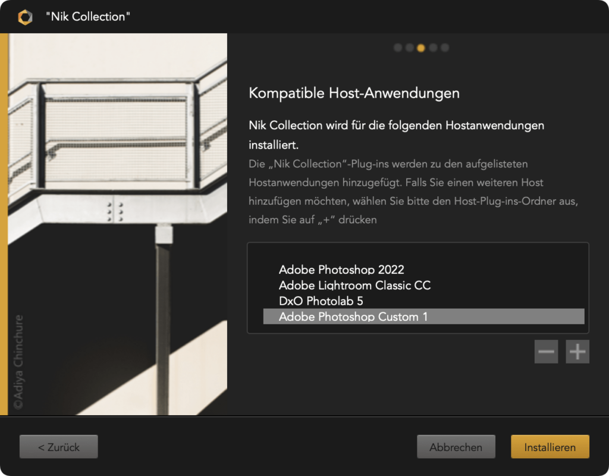609x476 pixels.
Task: Go back with the Zurück button
Action: [x=59, y=447]
